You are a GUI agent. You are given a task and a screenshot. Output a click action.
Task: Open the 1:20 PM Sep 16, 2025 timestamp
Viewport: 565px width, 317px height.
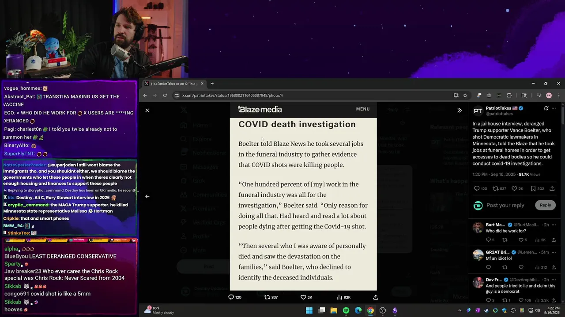point(494,174)
